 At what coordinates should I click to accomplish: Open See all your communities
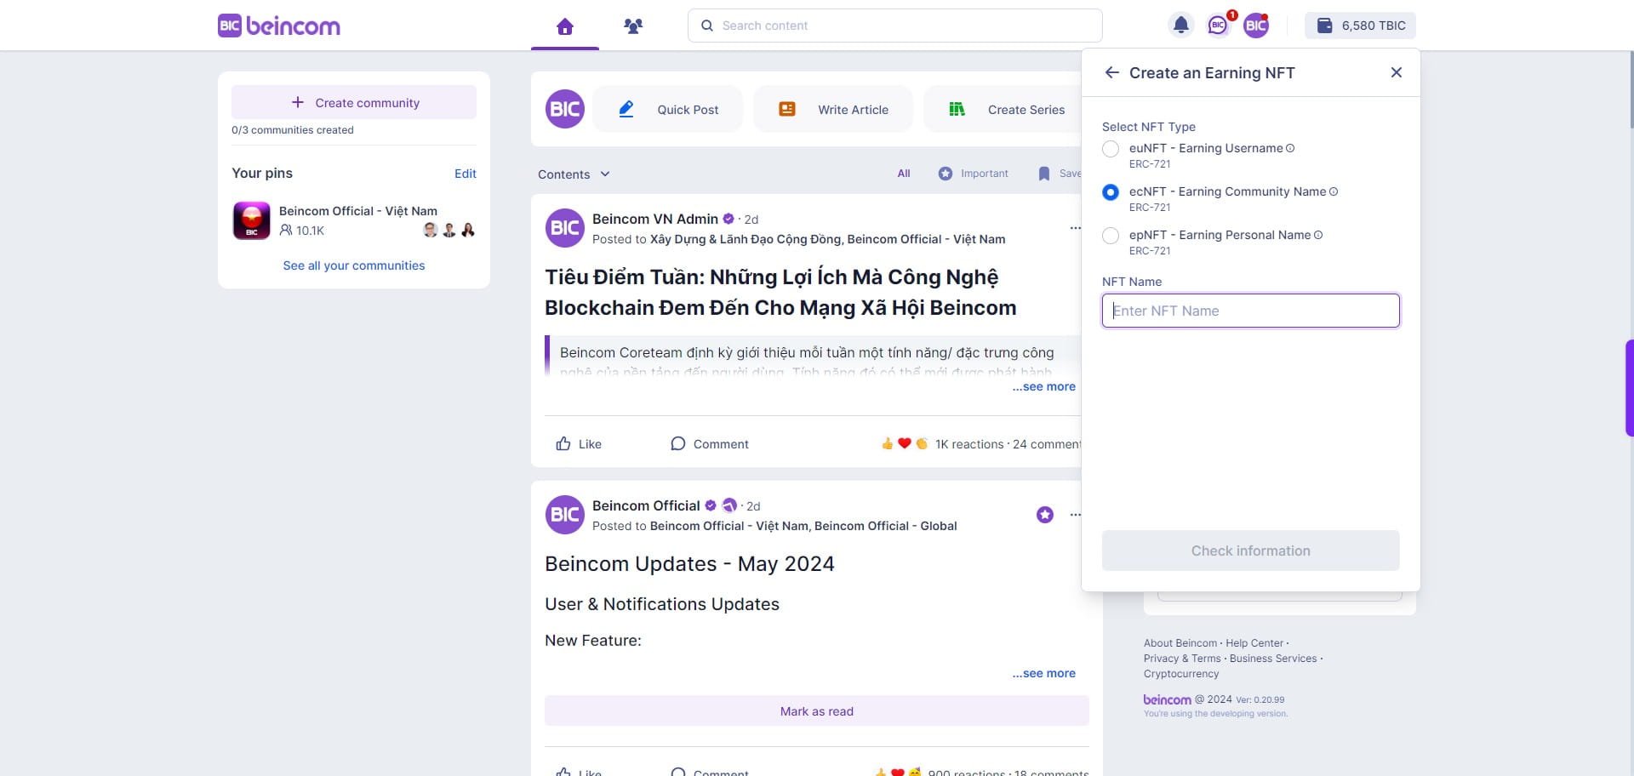[354, 265]
